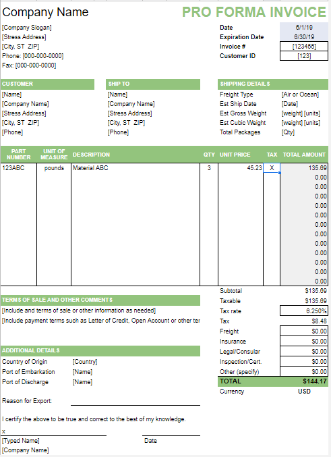This screenshot has width=331, height=457.
Task: Select the TOTAL AMOUNT column header
Action: click(304, 155)
